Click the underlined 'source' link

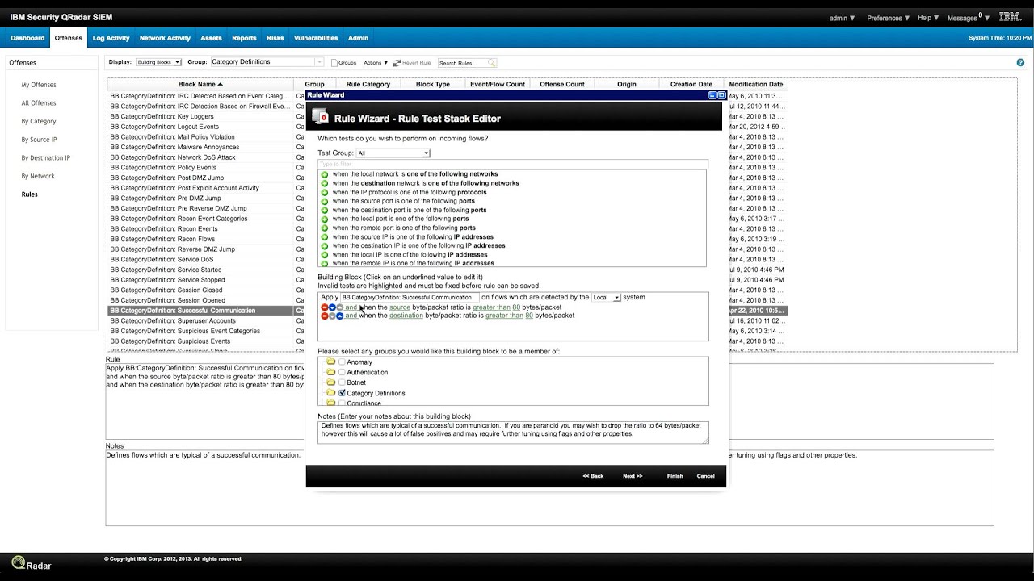click(400, 307)
